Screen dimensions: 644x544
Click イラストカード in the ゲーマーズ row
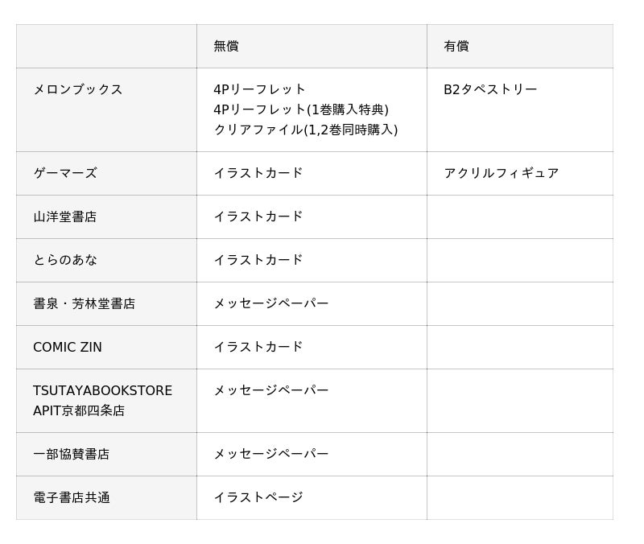258,173
